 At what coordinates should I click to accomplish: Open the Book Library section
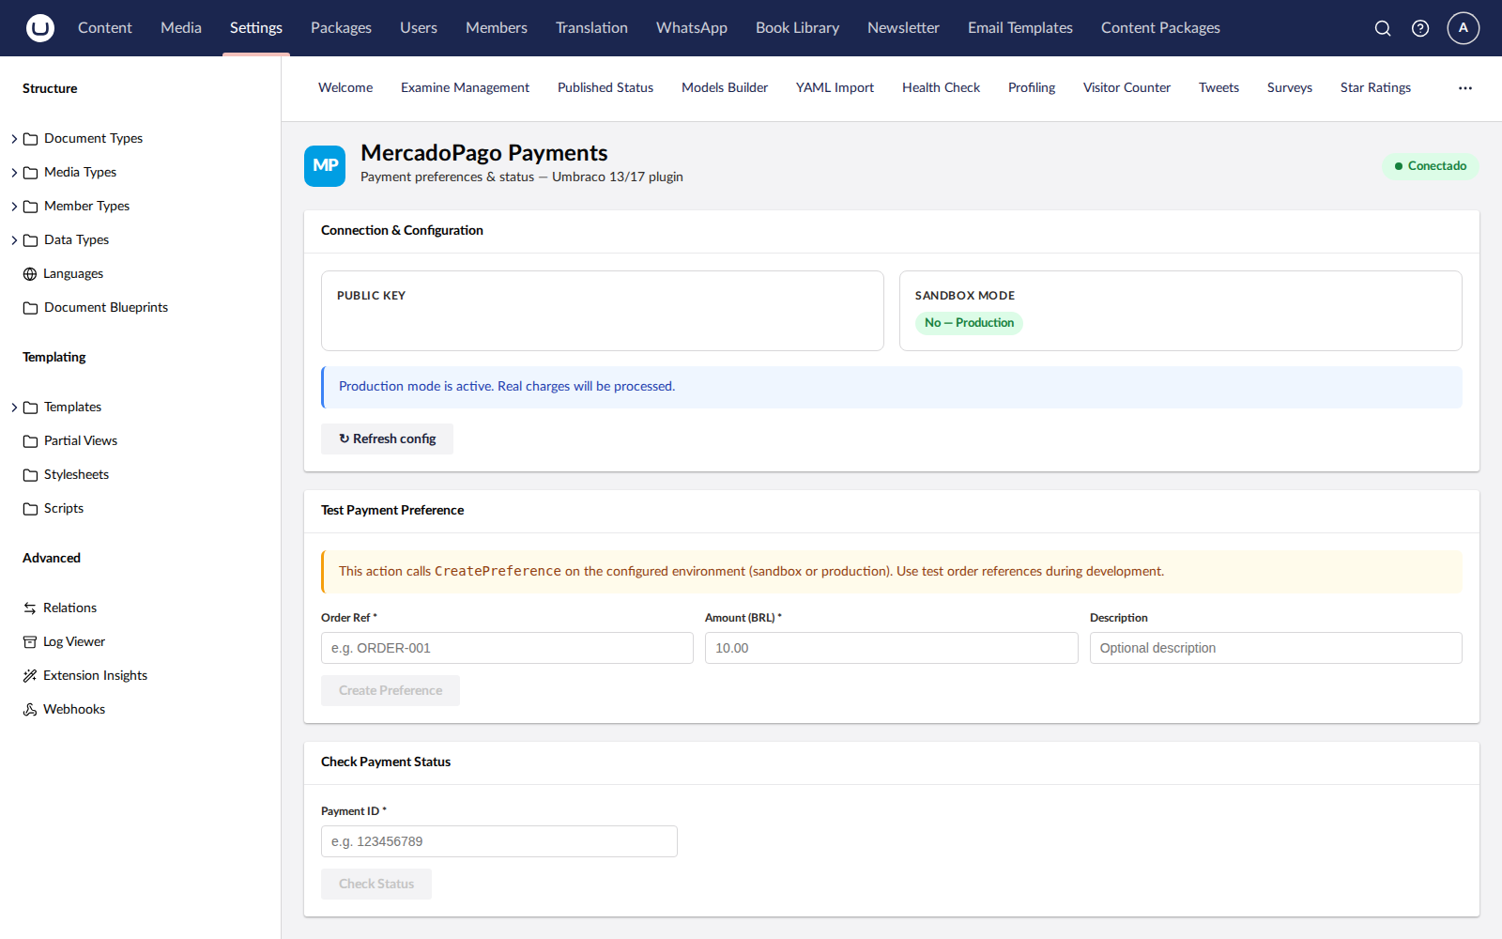click(x=798, y=28)
